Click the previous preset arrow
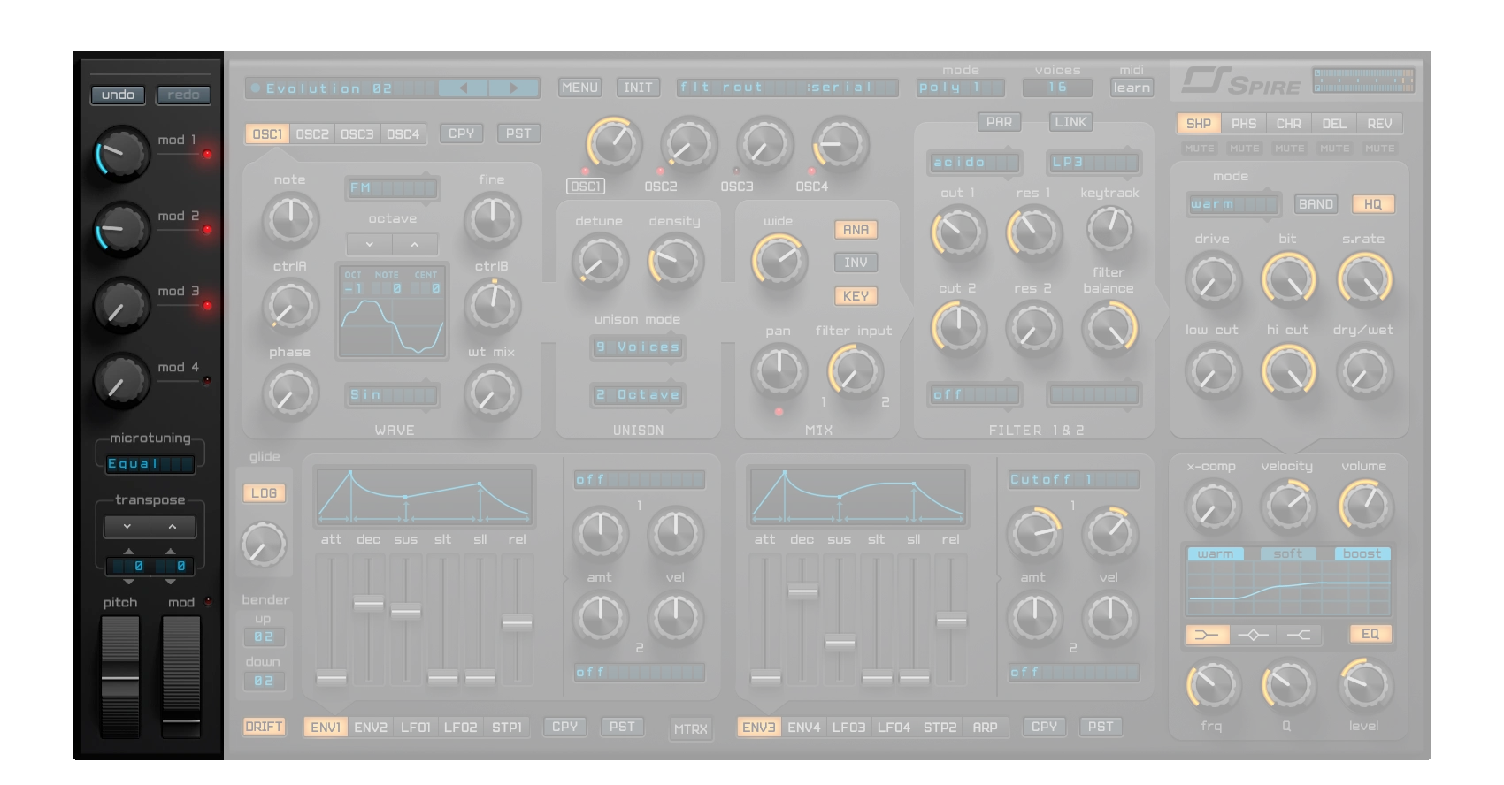Screen dimensions: 1504x785 463,88
